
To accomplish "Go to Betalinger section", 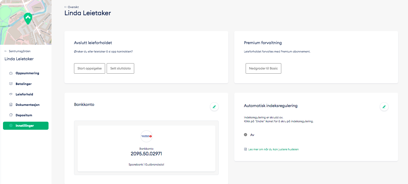I will click(24, 84).
